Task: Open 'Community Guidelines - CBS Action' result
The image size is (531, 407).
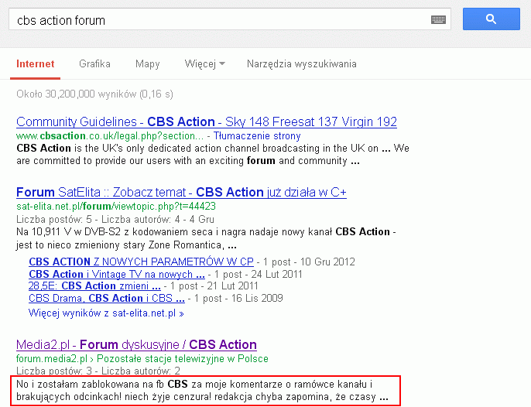Action: coord(207,122)
